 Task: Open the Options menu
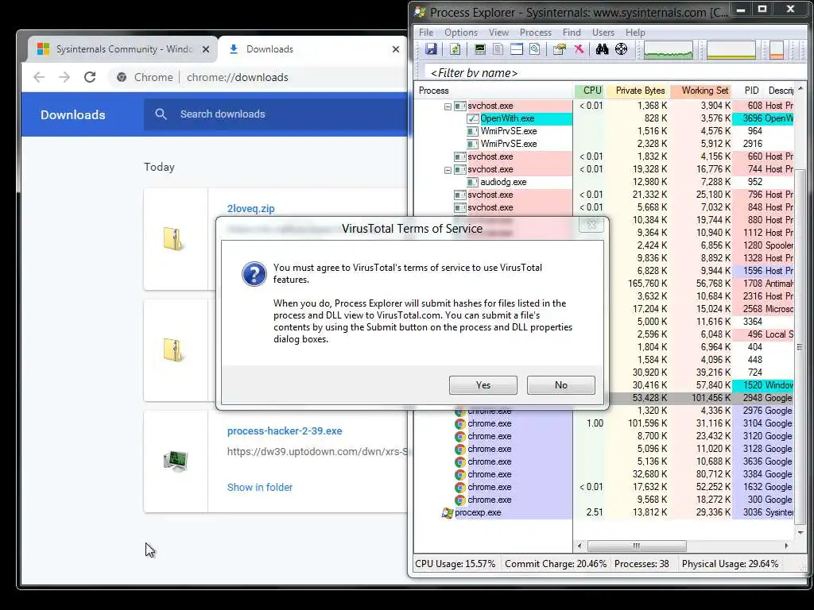460,32
